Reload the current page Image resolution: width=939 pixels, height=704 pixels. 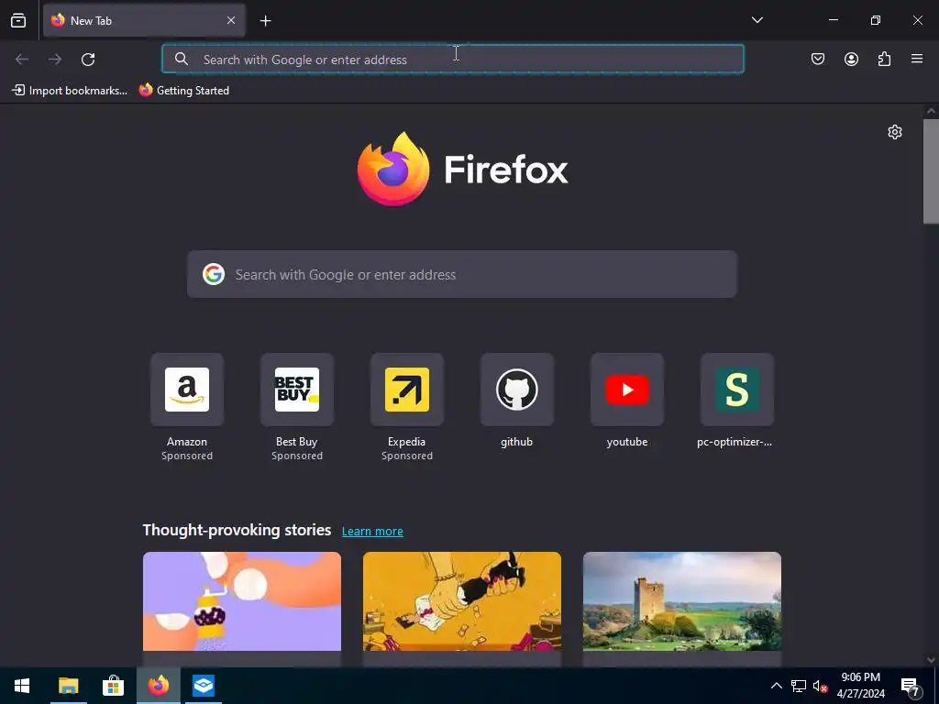click(88, 60)
